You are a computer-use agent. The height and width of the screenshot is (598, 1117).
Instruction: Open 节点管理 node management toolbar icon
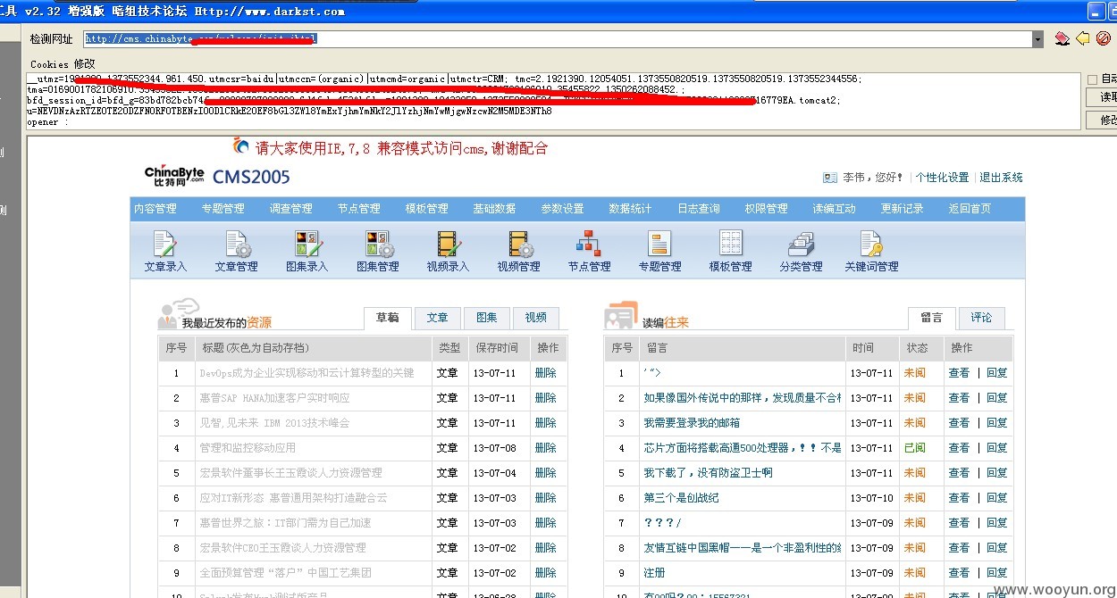(590, 252)
